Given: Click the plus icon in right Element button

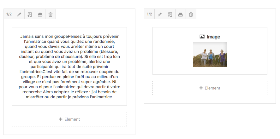Looking at the screenshot, I should point(201,88).
